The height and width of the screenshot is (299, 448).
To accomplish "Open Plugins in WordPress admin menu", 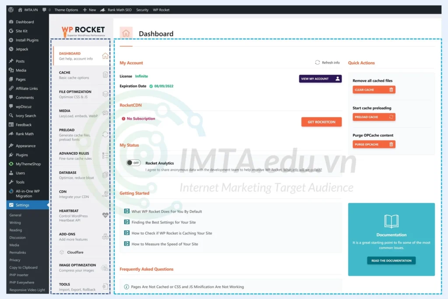I will point(22,155).
